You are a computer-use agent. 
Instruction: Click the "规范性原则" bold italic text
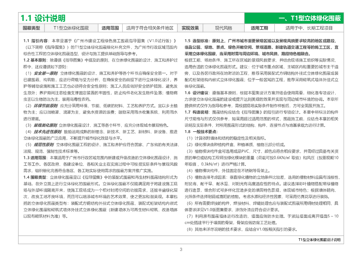tap(44, 145)
